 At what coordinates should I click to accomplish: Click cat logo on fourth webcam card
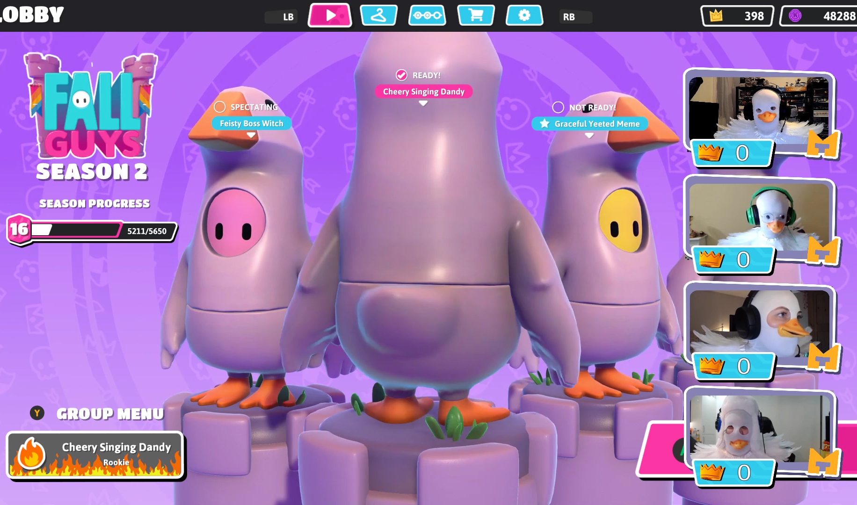pyautogui.click(x=824, y=462)
